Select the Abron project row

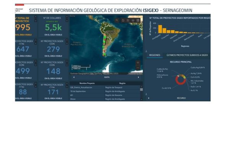click(x=105, y=99)
